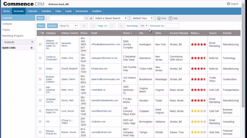Open the Select a Saved Search dropdown
This screenshot has width=247, height=138.
point(111,18)
